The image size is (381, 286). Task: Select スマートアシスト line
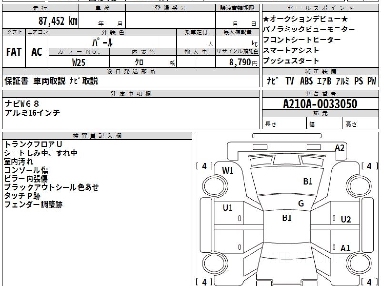[291, 50]
